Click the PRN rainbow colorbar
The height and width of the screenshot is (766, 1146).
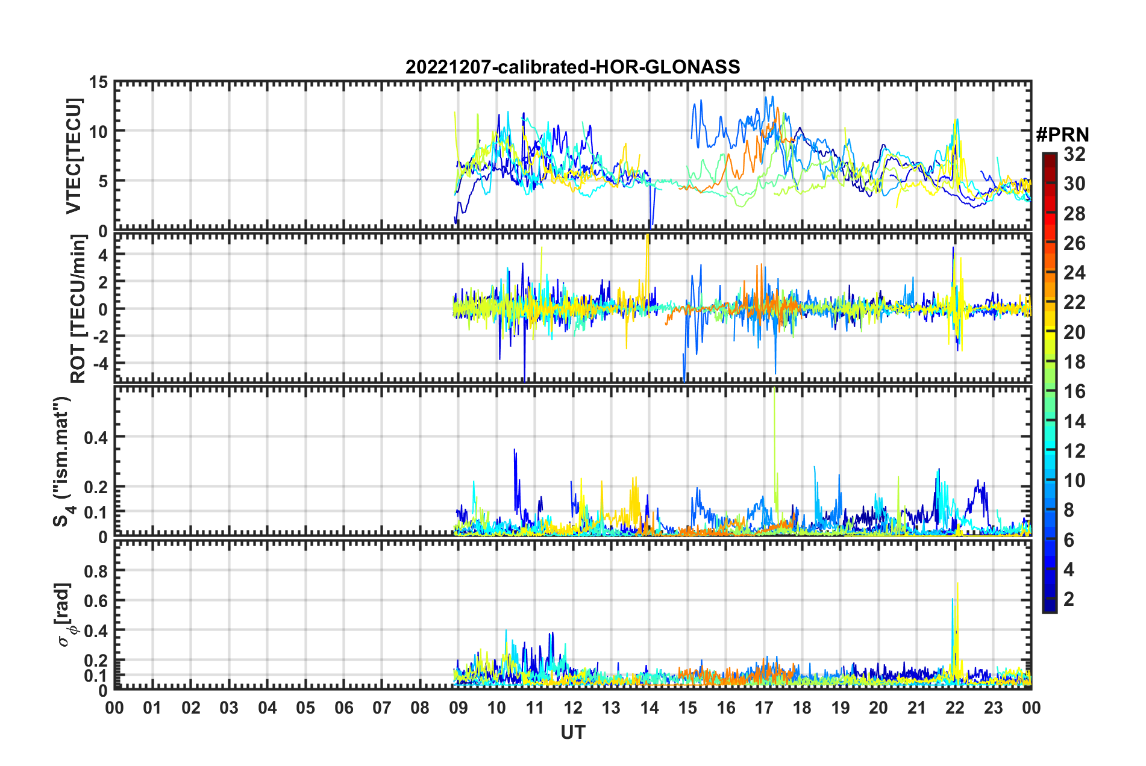click(x=1049, y=382)
